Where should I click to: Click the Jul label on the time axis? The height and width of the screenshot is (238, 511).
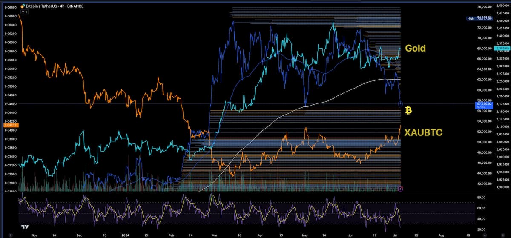(395, 235)
